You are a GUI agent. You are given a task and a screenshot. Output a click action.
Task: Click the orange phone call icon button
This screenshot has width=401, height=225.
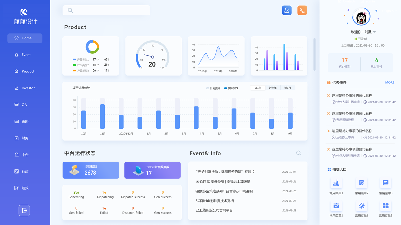pyautogui.click(x=302, y=10)
